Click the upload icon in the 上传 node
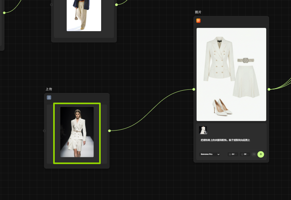This screenshot has height=200, width=291. coord(49,97)
